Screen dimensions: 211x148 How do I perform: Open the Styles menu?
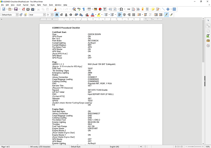[x=32, y=5]
